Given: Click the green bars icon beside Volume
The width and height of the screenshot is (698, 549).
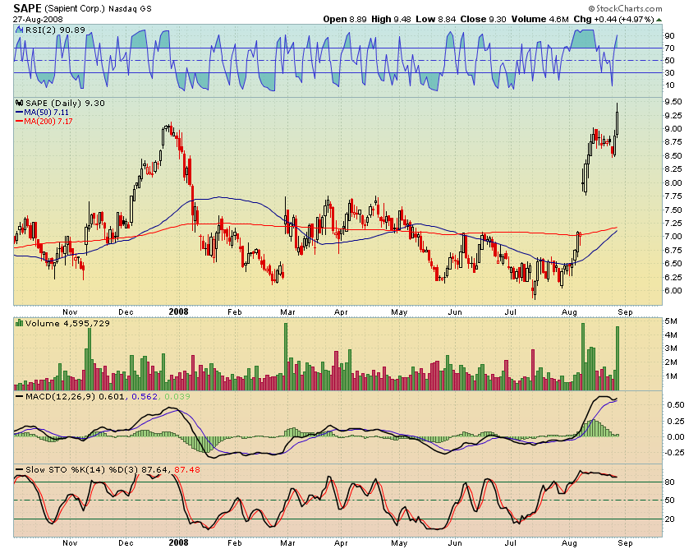Looking at the screenshot, I should pos(19,323).
